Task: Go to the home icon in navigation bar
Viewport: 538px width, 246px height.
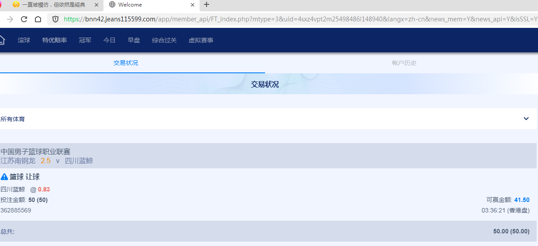Action: point(2,40)
